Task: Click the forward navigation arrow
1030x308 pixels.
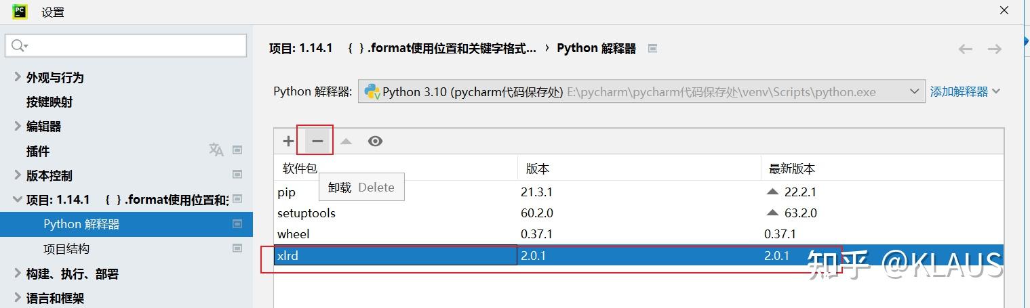Action: [995, 49]
